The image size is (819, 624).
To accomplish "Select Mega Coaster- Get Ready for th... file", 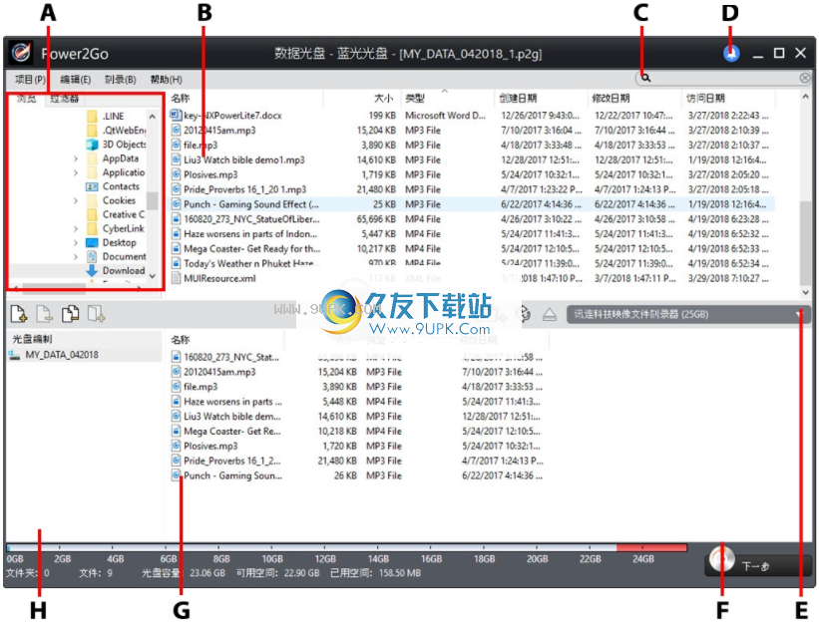I will (251, 249).
